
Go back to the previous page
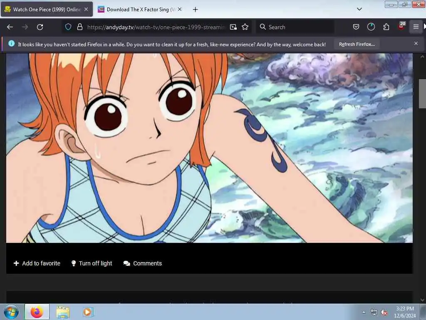[x=10, y=27]
